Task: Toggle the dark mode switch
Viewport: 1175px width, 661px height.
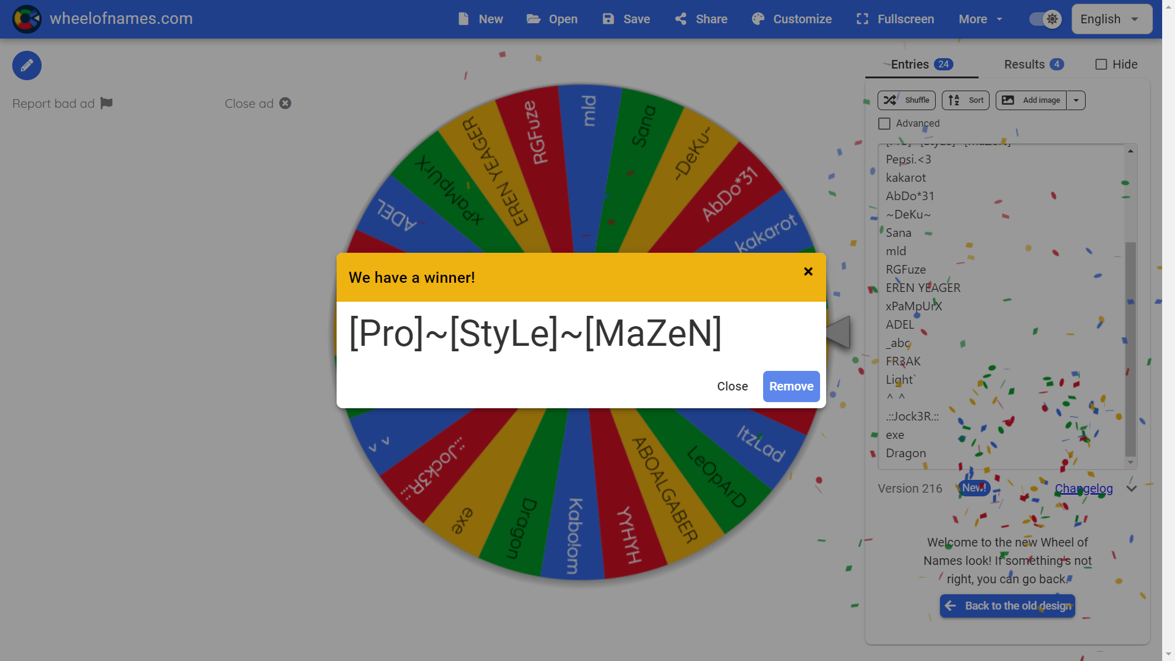Action: (1045, 19)
